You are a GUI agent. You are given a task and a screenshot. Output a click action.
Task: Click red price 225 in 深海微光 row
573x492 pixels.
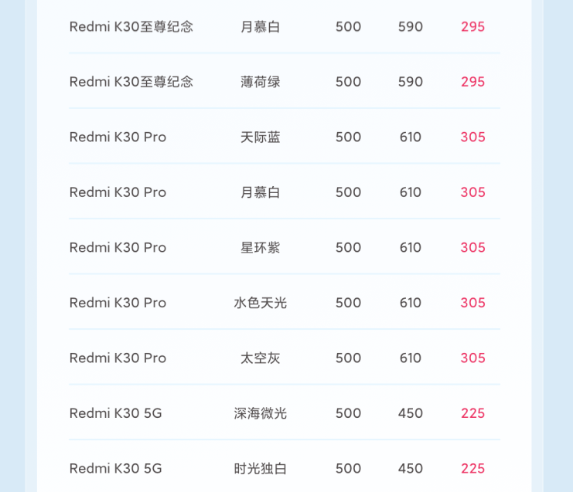(472, 413)
